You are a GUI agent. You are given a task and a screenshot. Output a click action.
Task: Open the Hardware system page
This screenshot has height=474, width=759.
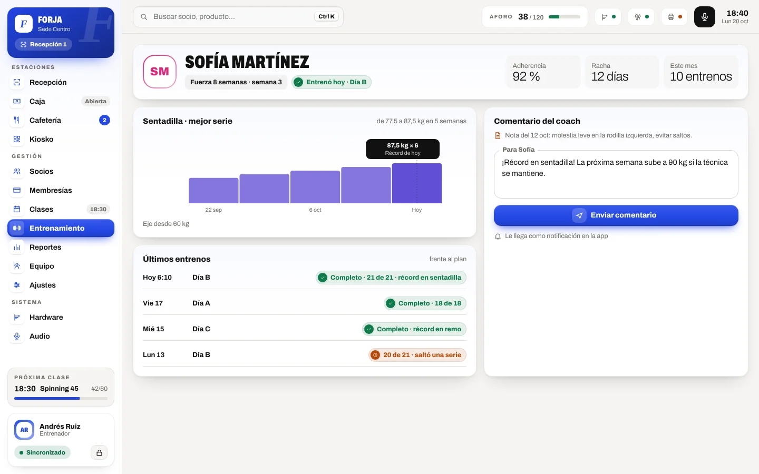[x=61, y=317]
